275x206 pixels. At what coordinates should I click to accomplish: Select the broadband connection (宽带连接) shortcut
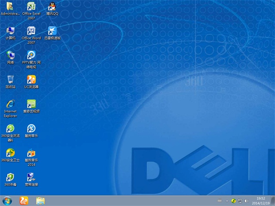(31, 177)
